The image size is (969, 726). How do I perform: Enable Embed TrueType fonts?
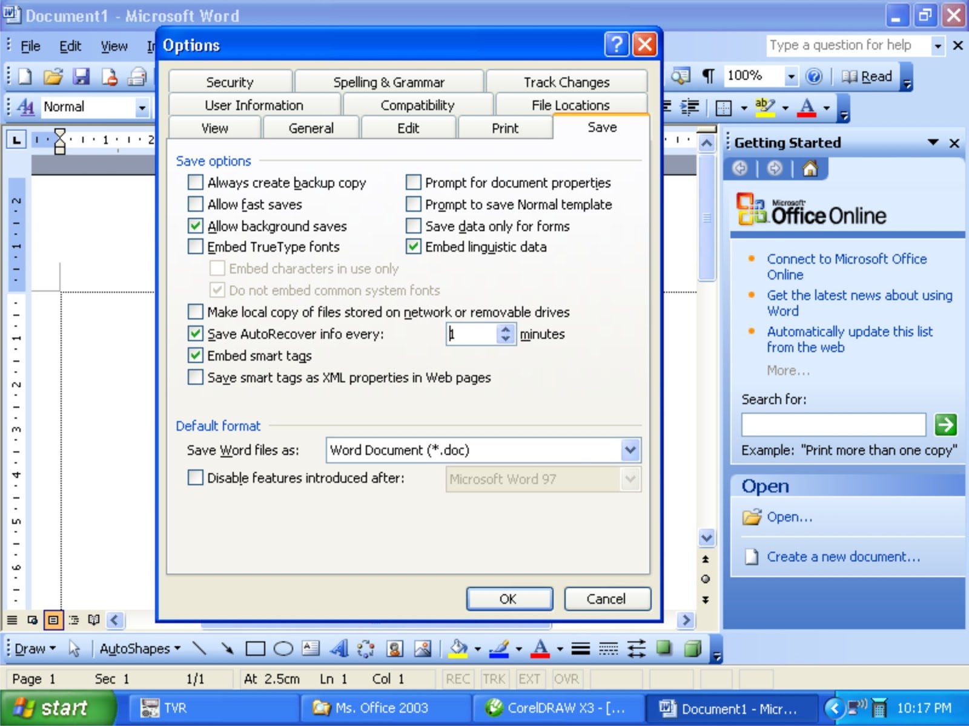(196, 246)
